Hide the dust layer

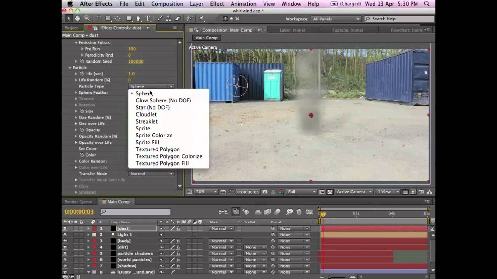point(65,229)
